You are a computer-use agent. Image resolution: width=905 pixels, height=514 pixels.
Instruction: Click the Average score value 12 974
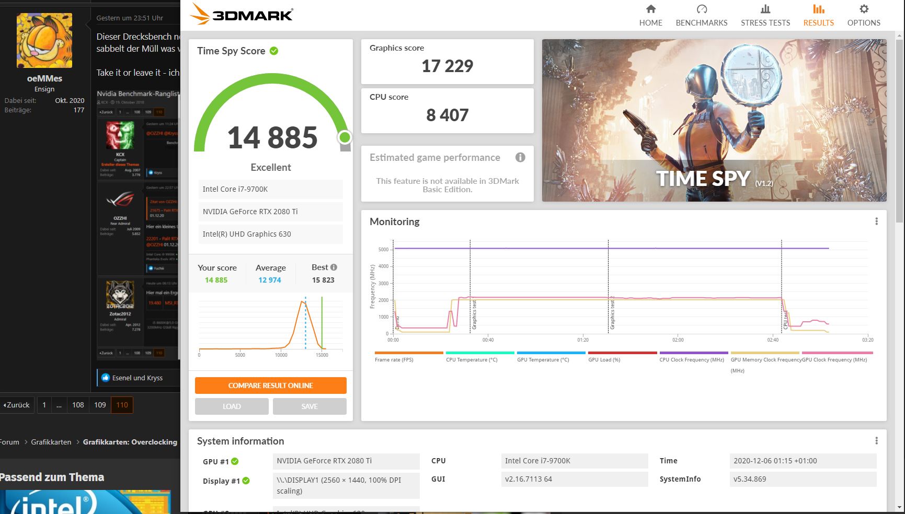click(270, 280)
